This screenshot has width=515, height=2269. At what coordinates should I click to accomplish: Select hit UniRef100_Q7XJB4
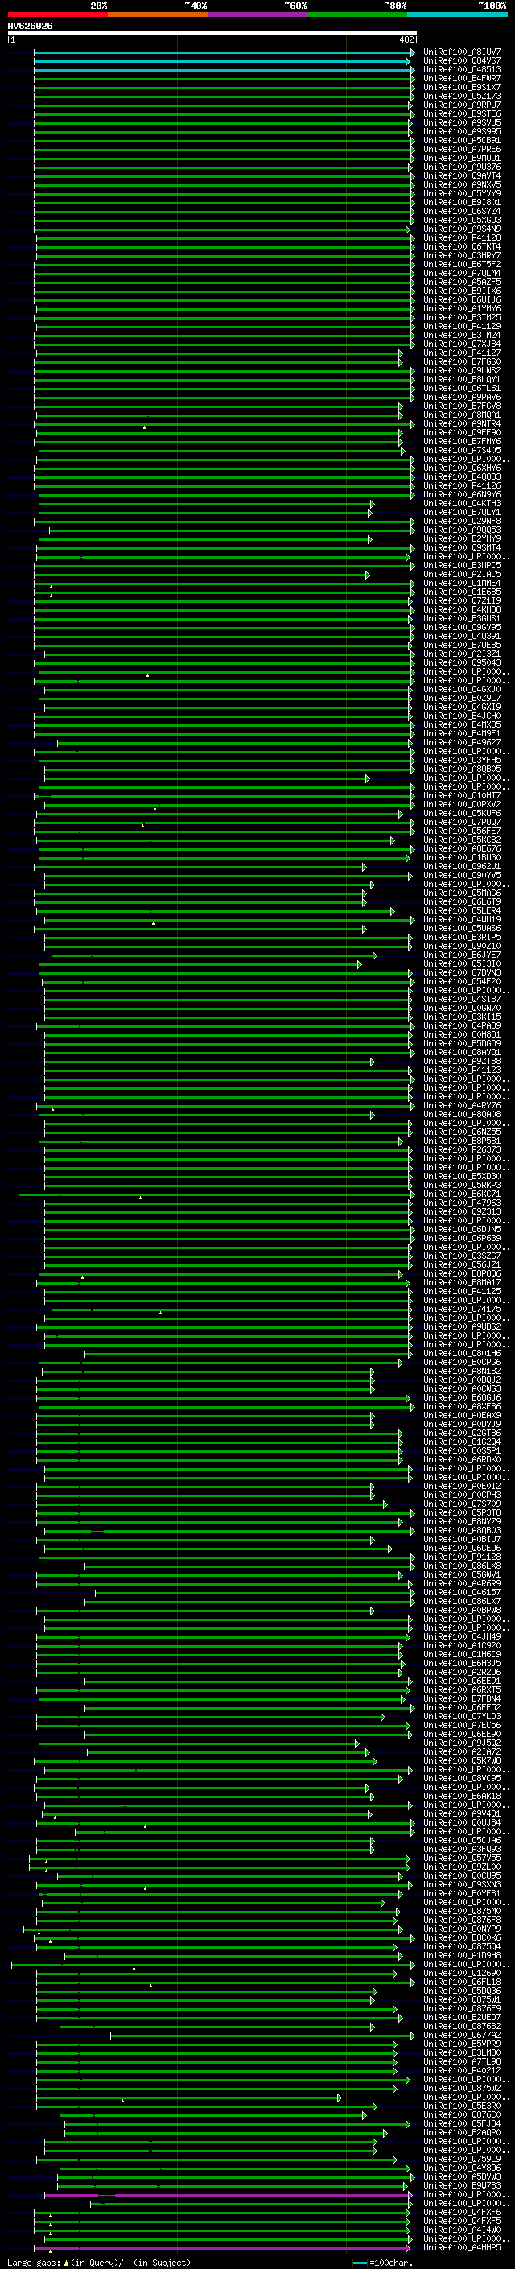tap(461, 344)
